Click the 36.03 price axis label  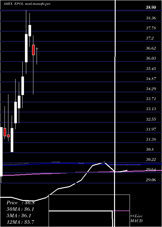click(151, 58)
